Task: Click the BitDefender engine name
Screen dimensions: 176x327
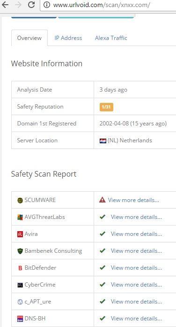Action: click(40, 267)
